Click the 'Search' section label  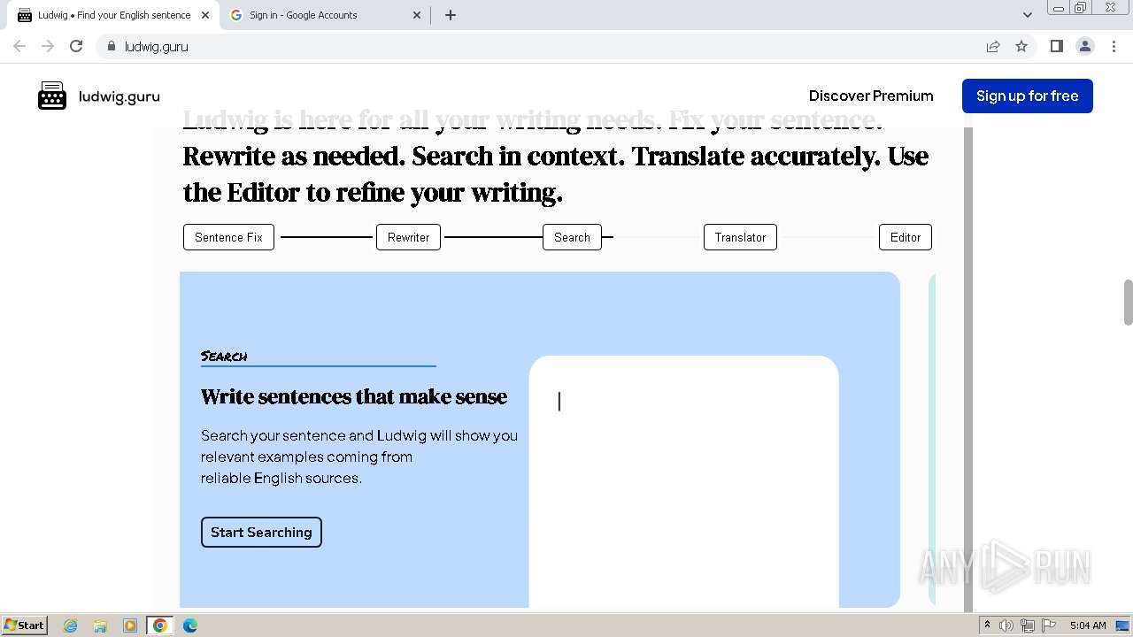224,356
